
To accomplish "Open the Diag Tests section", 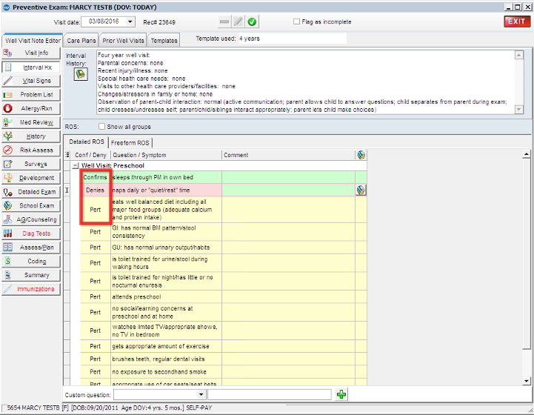I will click(x=31, y=233).
